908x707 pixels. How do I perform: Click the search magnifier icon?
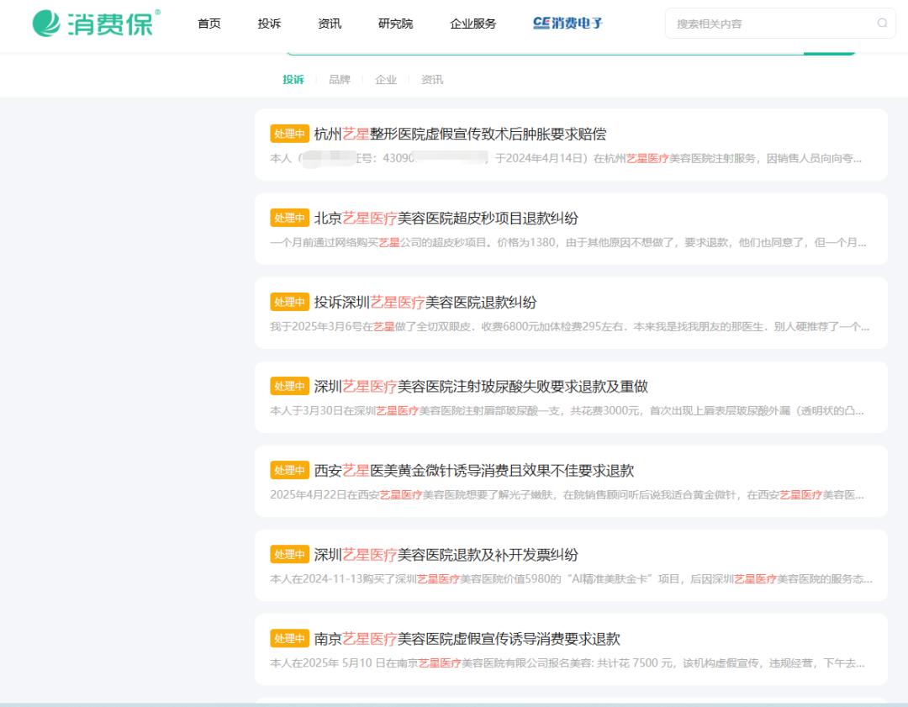coord(882,24)
